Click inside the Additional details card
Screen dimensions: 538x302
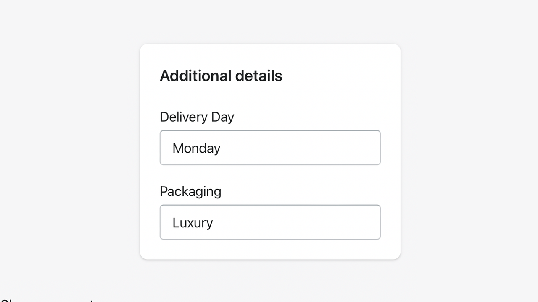click(x=270, y=96)
